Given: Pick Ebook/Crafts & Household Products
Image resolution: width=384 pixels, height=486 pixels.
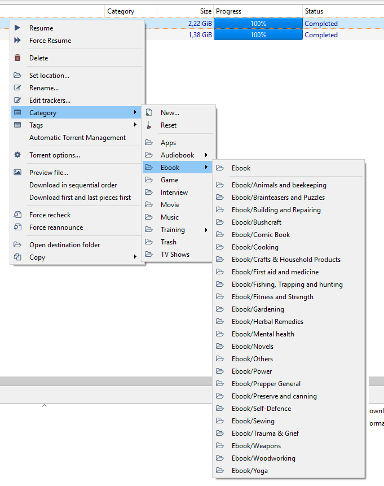Looking at the screenshot, I should pos(289,260).
